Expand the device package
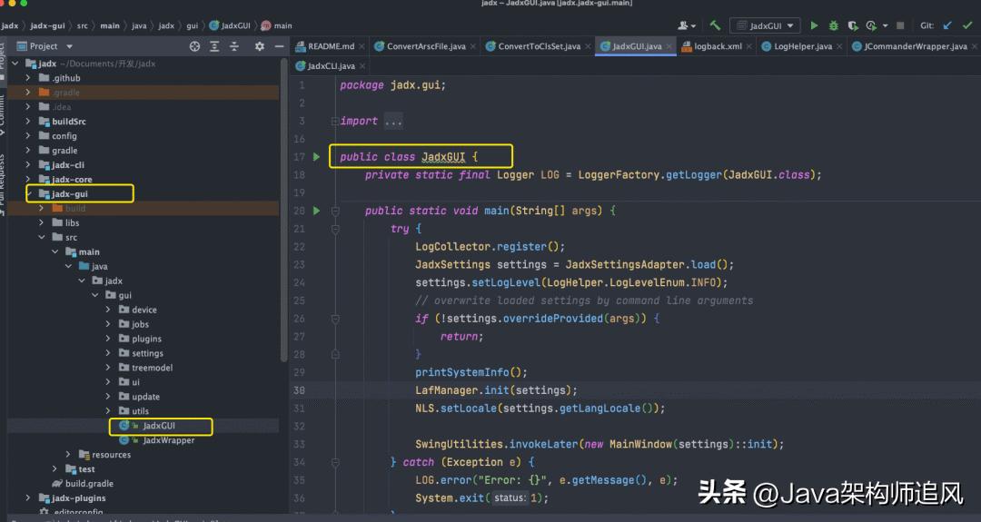Image resolution: width=981 pixels, height=522 pixels. [108, 310]
